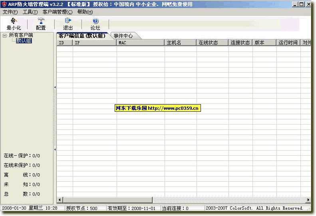The width and height of the screenshot is (316, 216).
Task: Open the 工具(T) menu
Action: click(x=30, y=12)
